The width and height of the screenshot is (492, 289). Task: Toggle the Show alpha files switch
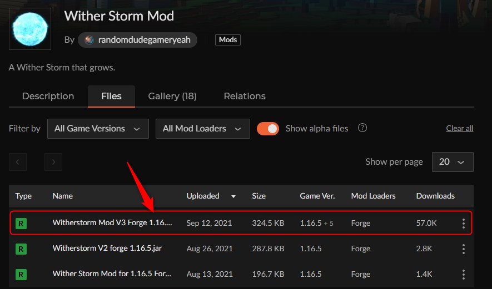[267, 128]
